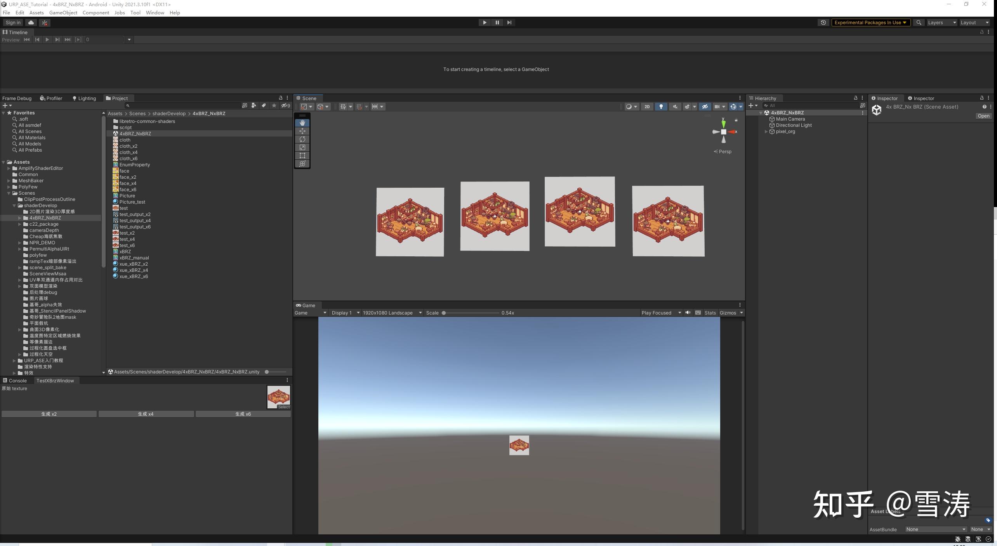997x546 pixels.
Task: Toggle scene audio mute in Scene toolbar
Action: pos(675,107)
